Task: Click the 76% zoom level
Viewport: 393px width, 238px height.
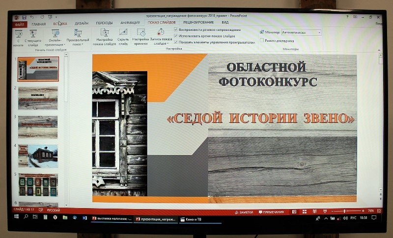Action: pos(371,211)
